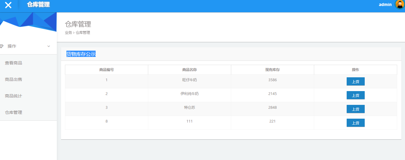This screenshot has height=160, width=405.
Task: Click stock value 2145
Action: pyautogui.click(x=272, y=94)
